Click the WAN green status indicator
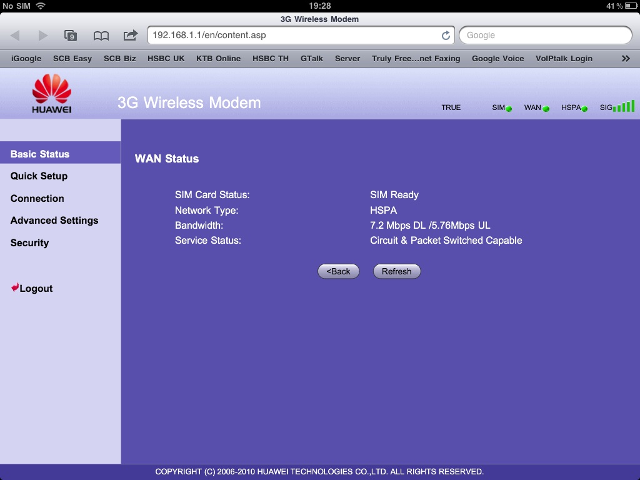The height and width of the screenshot is (480, 640). (546, 109)
